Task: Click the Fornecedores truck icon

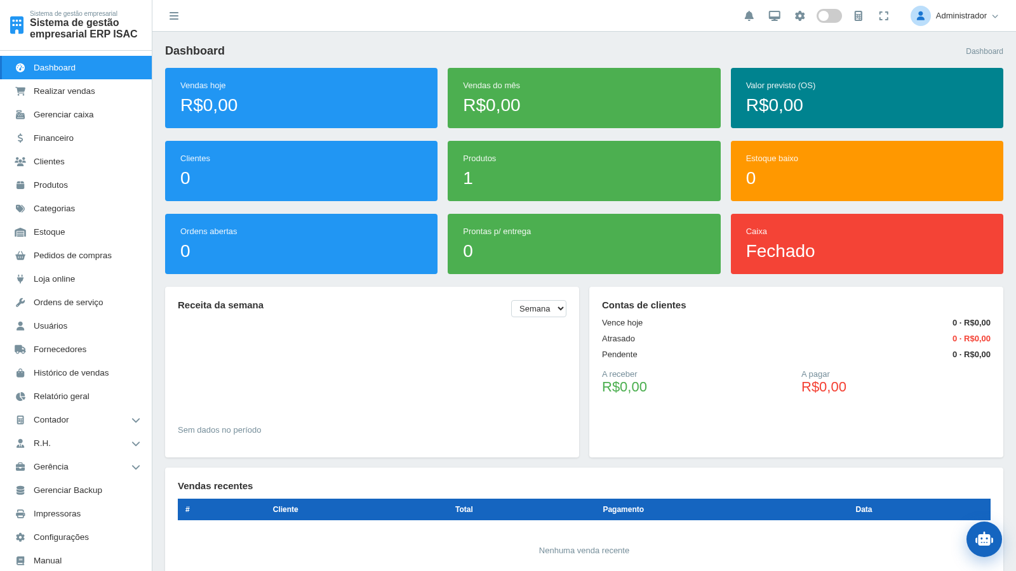Action: point(20,349)
